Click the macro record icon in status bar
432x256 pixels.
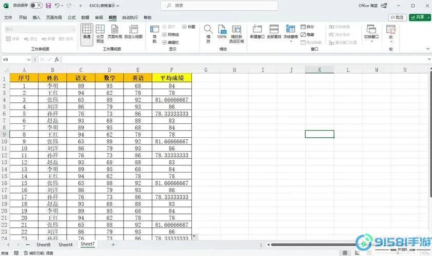click(16, 253)
